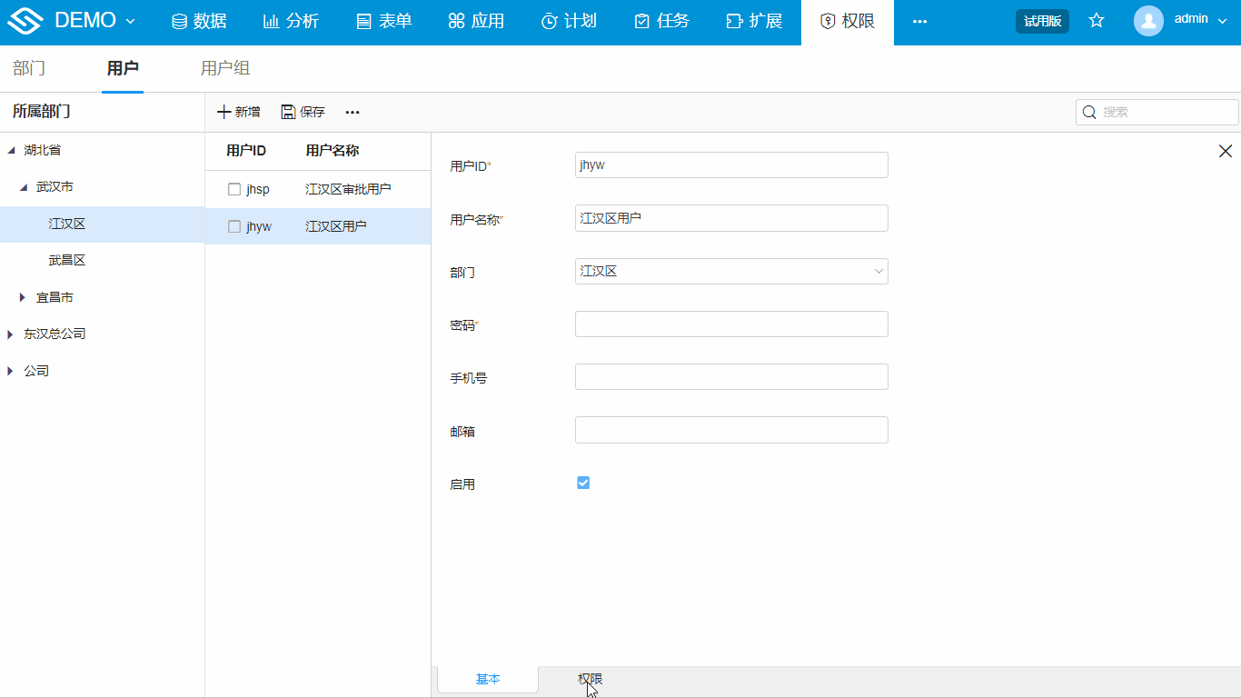The height and width of the screenshot is (698, 1241).
Task: Disable the 启用 (Enable) checkbox
Action: 582,483
